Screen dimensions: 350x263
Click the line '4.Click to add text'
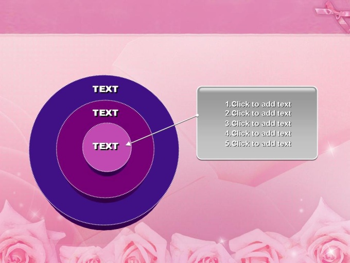tap(258, 134)
